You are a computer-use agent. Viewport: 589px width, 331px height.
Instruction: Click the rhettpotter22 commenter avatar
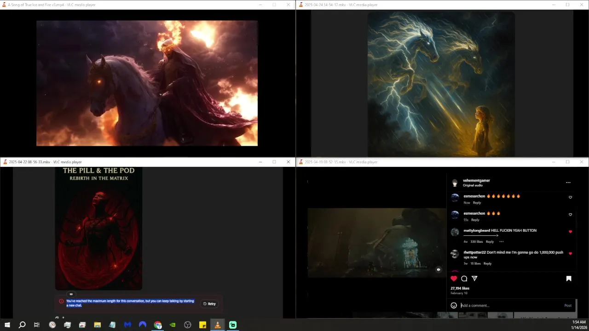coord(455,254)
